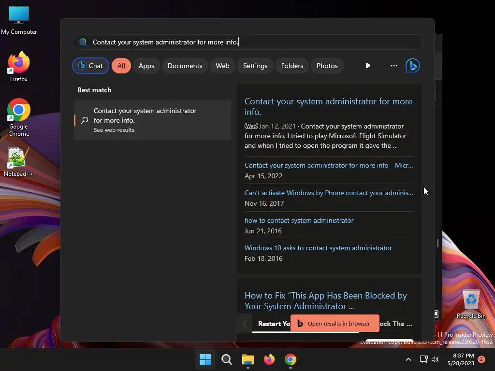Viewport: 495px width, 371px height.
Task: Select 'Restart Yo...' carousel tab
Action: tap(274, 324)
